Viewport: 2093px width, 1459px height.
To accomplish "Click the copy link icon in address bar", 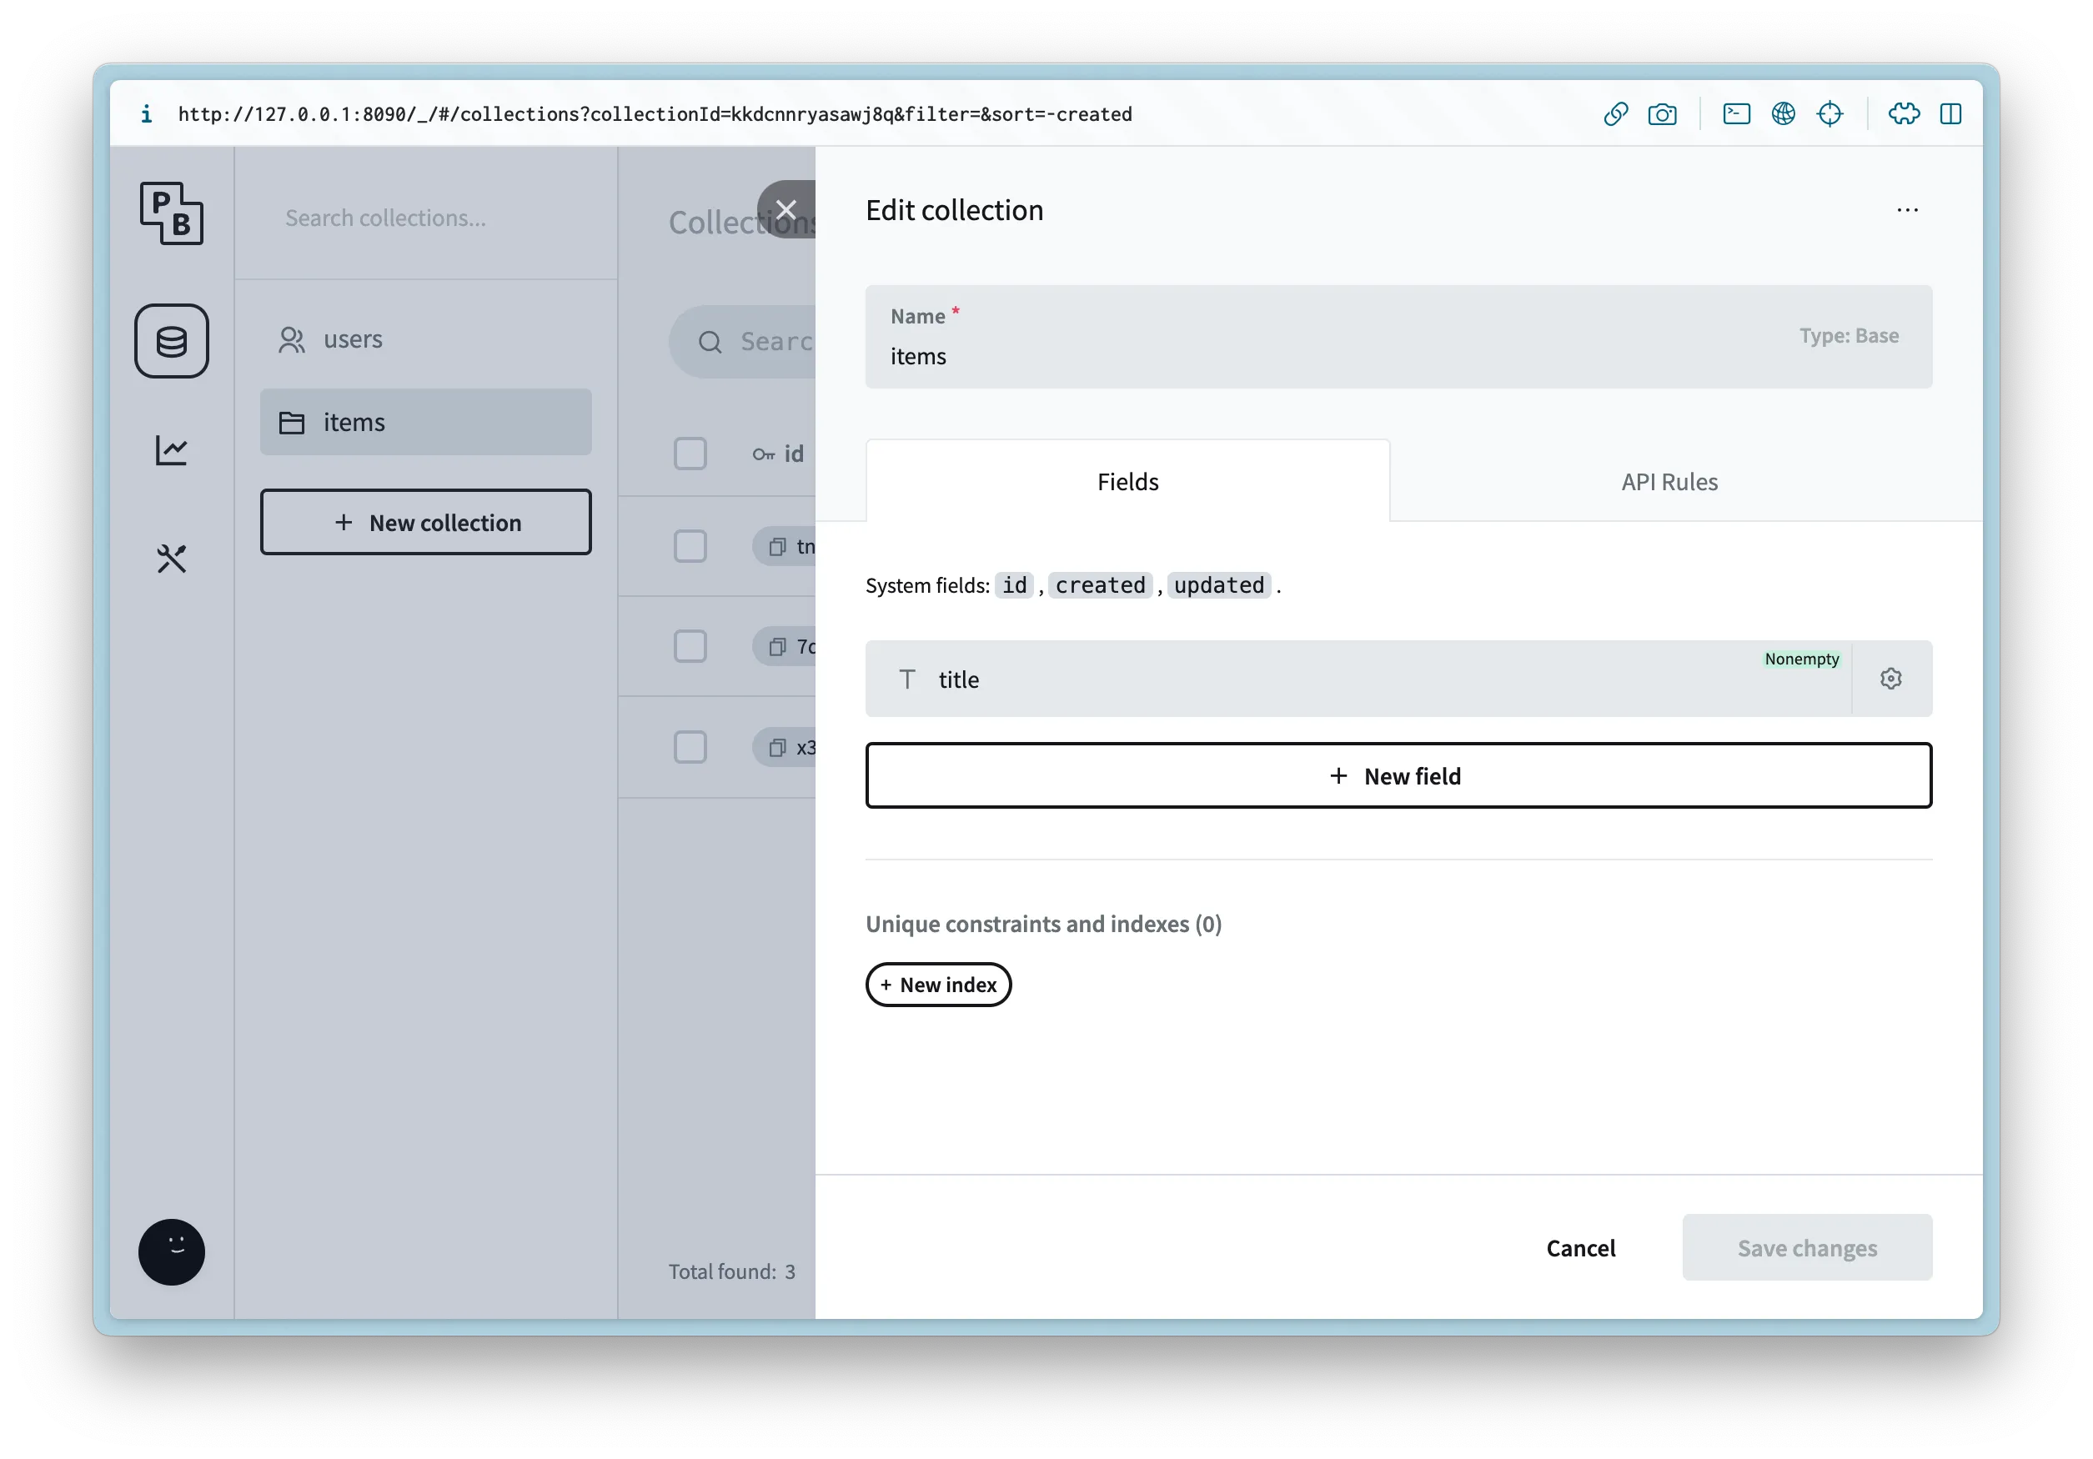I will [1615, 114].
